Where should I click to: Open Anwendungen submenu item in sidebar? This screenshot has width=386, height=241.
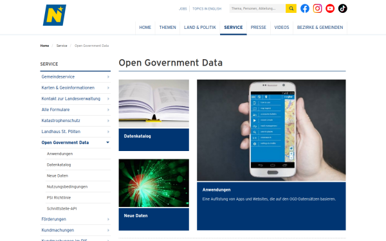point(60,154)
